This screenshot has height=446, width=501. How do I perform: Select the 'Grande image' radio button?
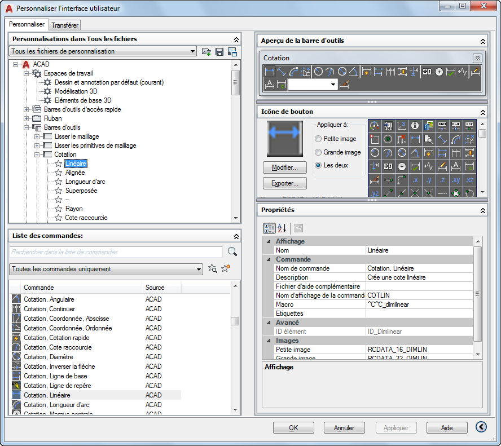click(318, 152)
